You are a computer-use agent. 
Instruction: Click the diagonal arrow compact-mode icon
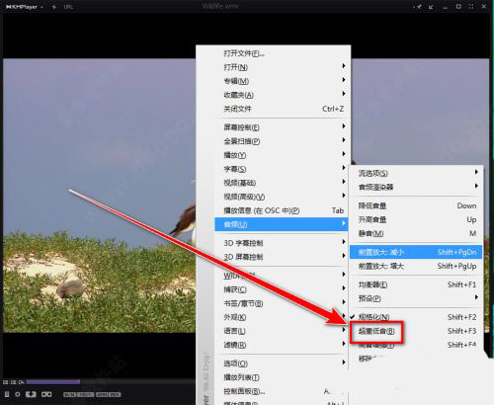(431, 7)
